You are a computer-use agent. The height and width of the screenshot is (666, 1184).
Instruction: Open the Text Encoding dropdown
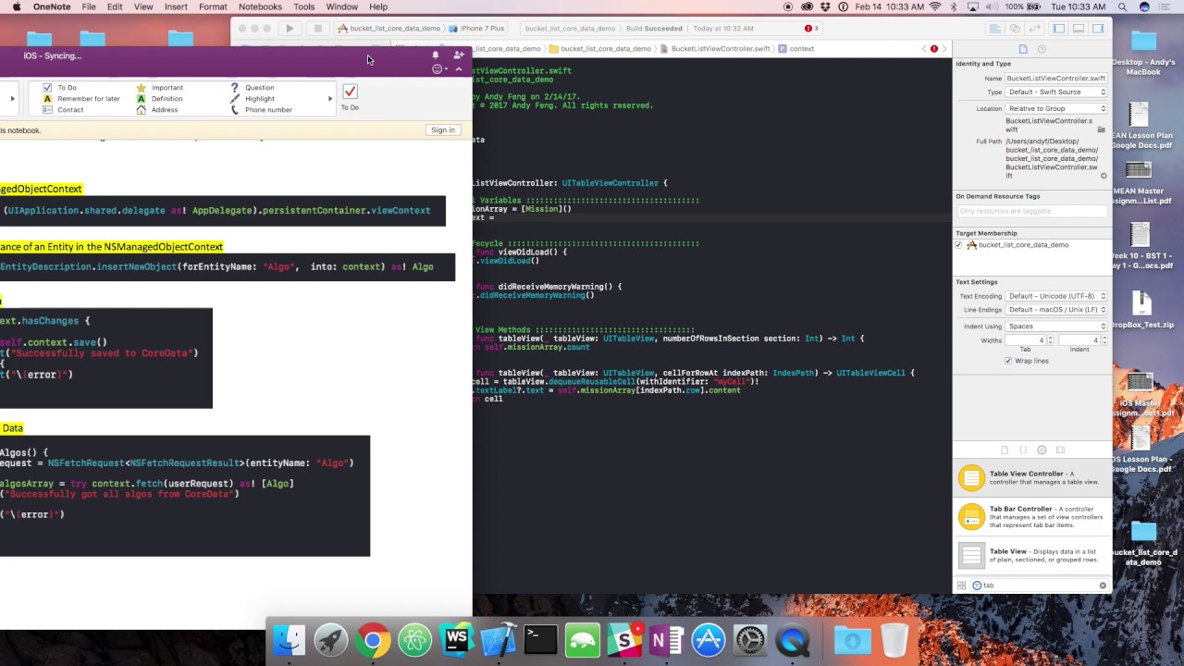click(1056, 296)
